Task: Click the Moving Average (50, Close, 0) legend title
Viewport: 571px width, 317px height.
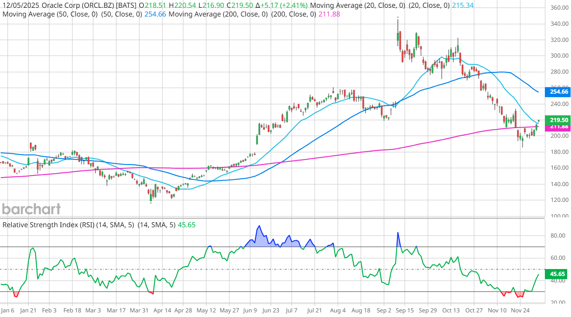Action: tap(50, 14)
